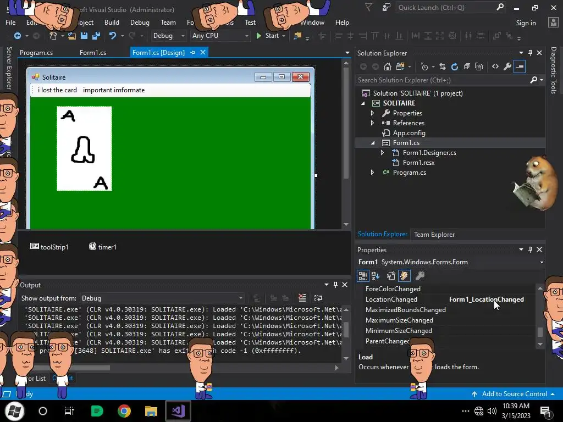Collapse the Form1.cs tree node
The image size is (563, 422).
click(x=372, y=143)
